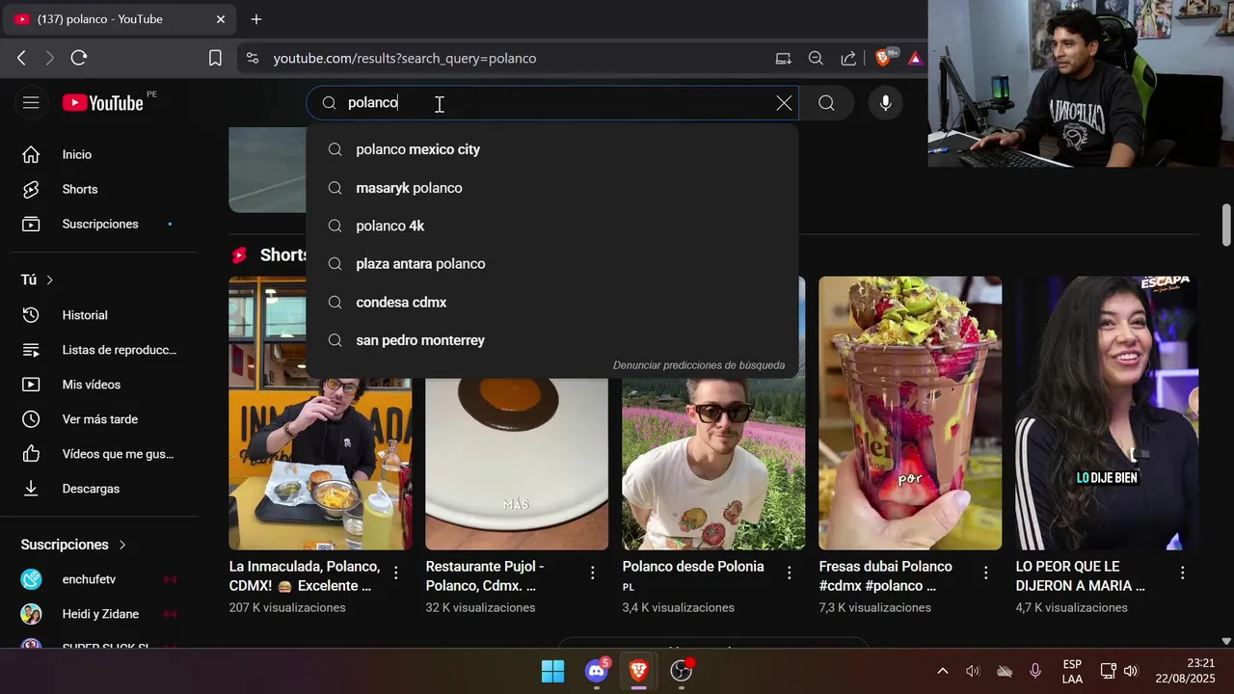This screenshot has height=694, width=1234.
Task: Click La Inmaculada, Polanco title text
Action: pyautogui.click(x=305, y=575)
